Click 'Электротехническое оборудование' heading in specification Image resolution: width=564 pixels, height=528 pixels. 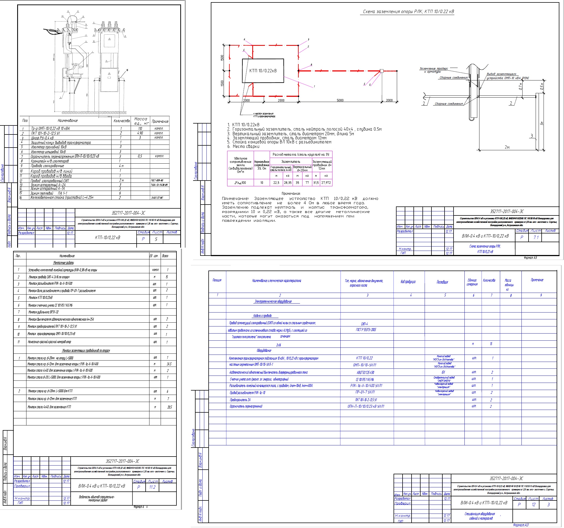click(273, 301)
